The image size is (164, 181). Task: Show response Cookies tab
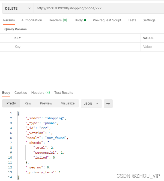(21, 93)
